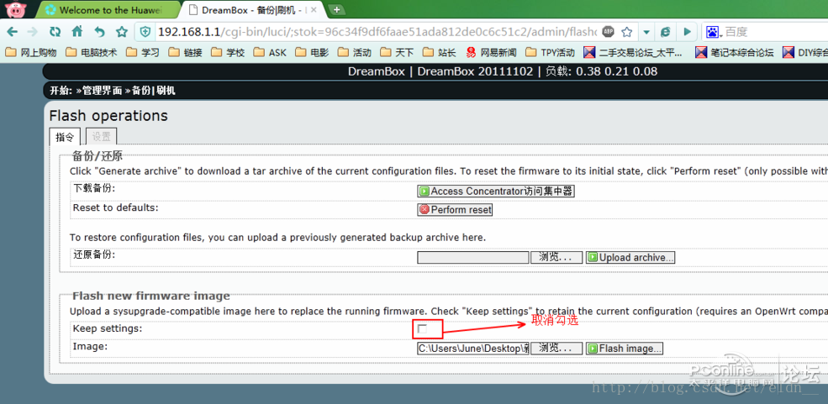Click the undo closed tab arrow icon

[x=99, y=32]
